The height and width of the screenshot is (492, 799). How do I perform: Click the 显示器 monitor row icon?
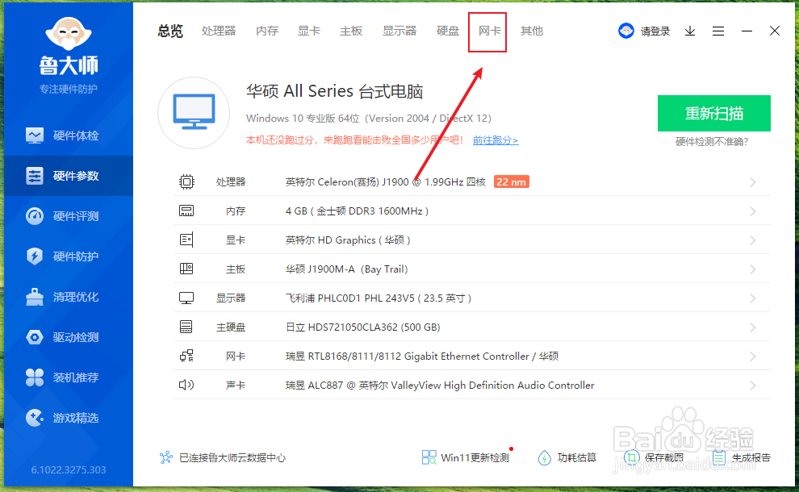[x=186, y=298]
